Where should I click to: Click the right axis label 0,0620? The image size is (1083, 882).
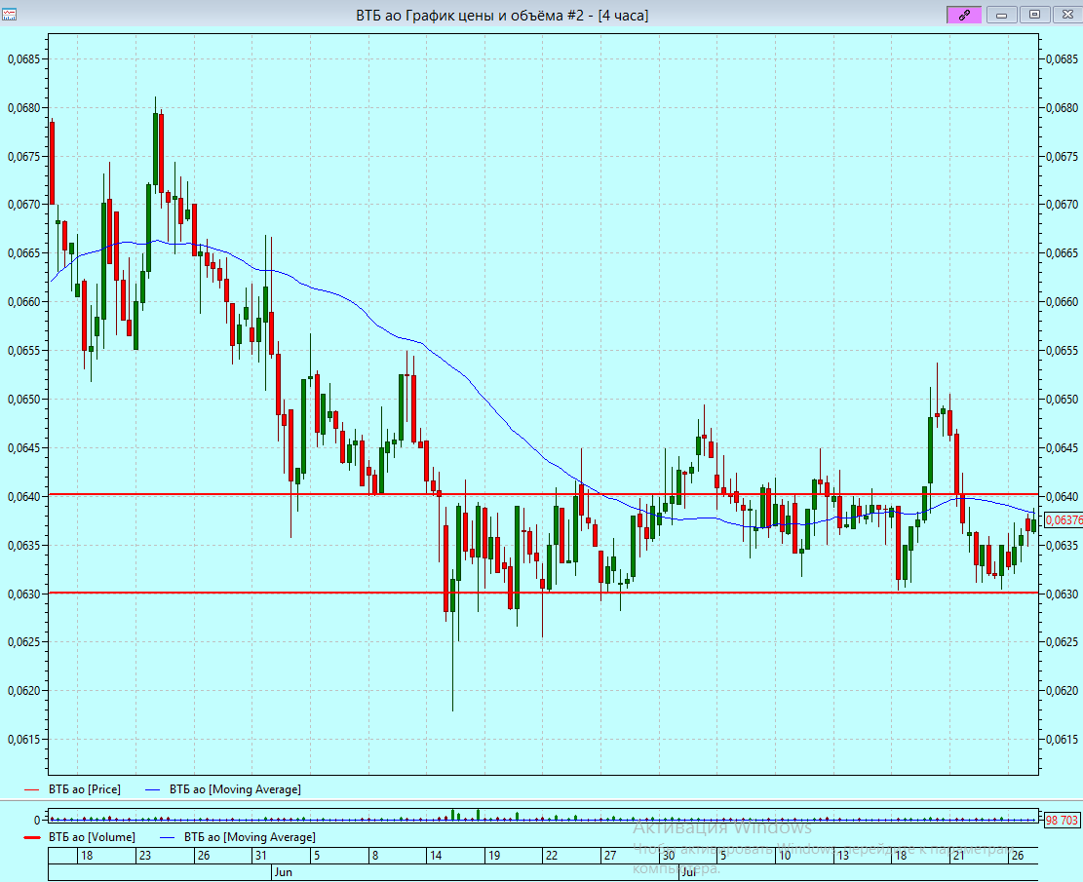pyautogui.click(x=1061, y=691)
